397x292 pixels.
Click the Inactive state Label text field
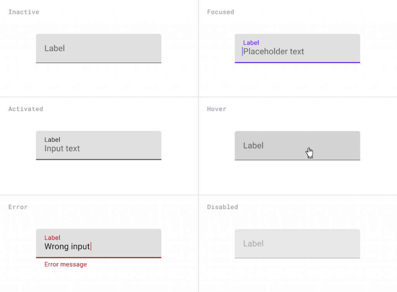(98, 48)
